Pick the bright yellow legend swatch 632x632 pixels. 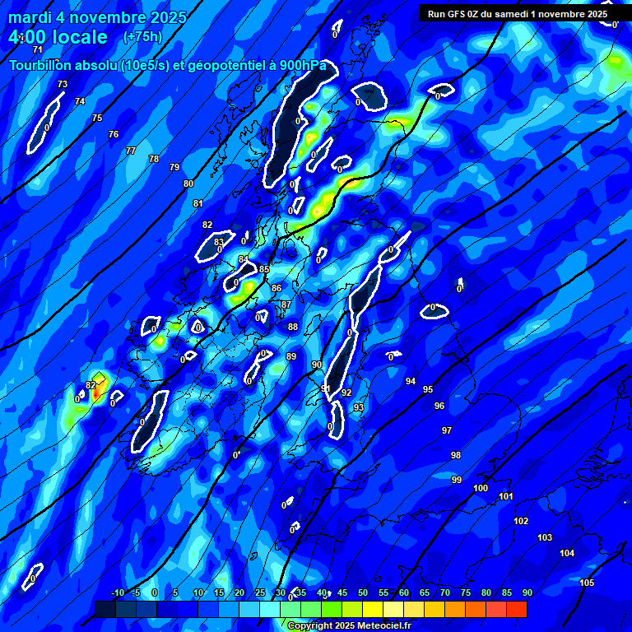coord(373,609)
